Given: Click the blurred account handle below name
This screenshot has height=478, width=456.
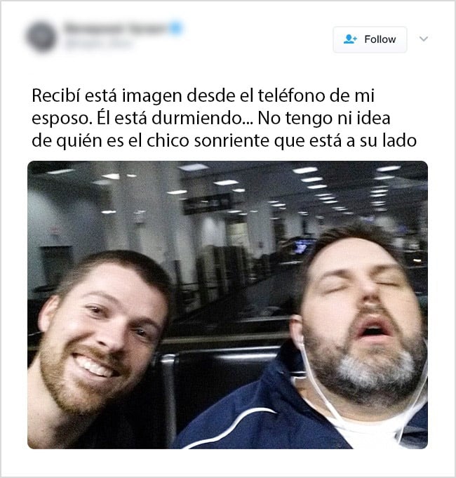Looking at the screenshot, I should click(x=98, y=44).
